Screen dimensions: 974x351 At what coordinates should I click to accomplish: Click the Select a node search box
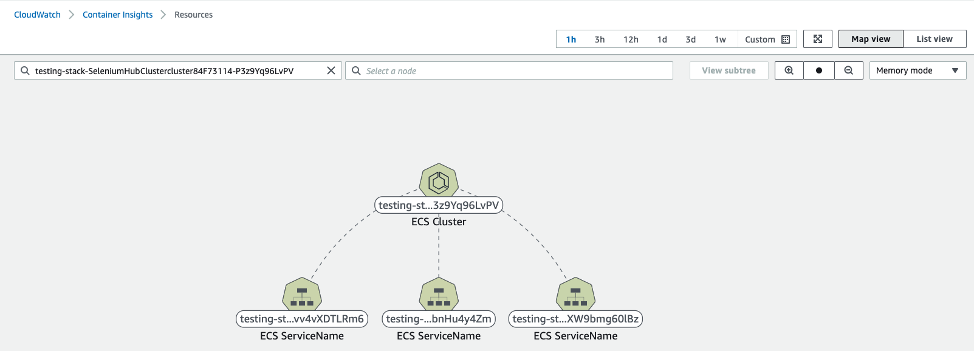click(x=509, y=70)
